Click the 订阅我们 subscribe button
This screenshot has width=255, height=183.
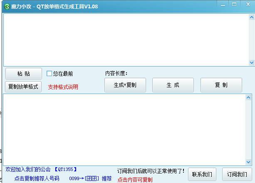[x=237, y=174]
